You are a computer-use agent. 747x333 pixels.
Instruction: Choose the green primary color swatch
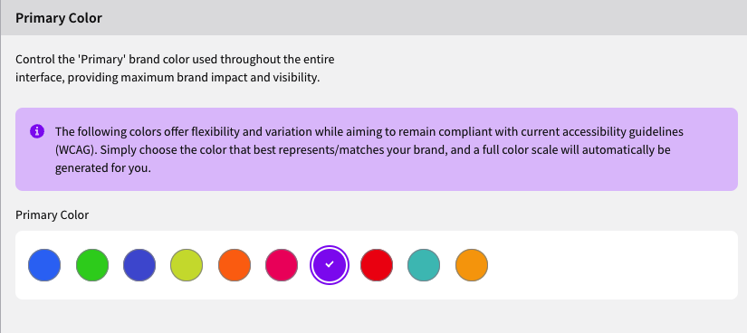92,265
